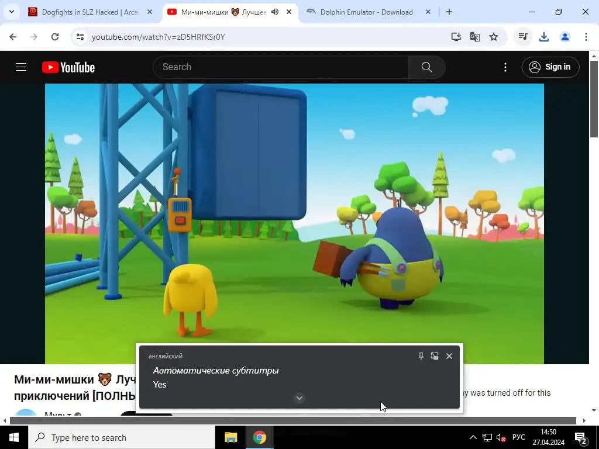Go back to previous page
The image size is (599, 449).
[13, 37]
